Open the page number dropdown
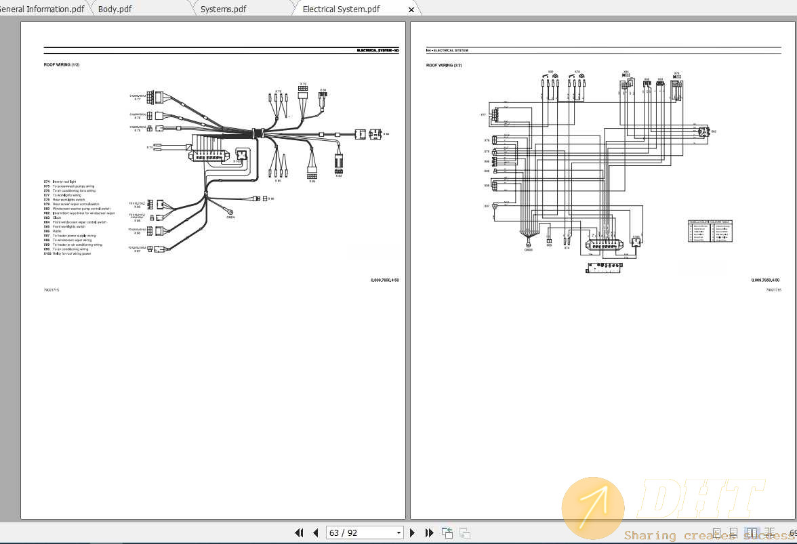Screen dimensions: 797x544 (x=398, y=532)
